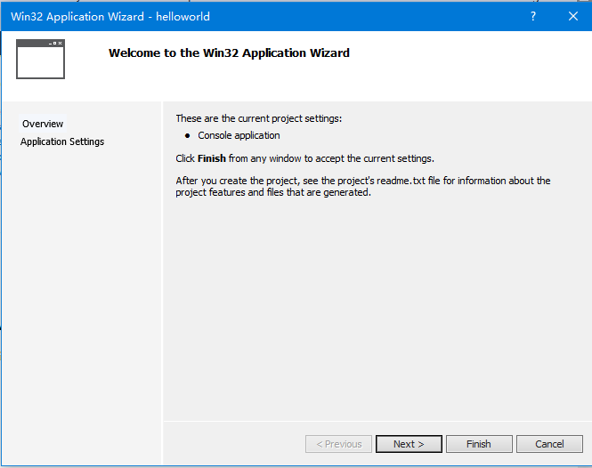This screenshot has width=592, height=468.
Task: Close the Win32 Application Wizard dialog
Action: pos(573,16)
